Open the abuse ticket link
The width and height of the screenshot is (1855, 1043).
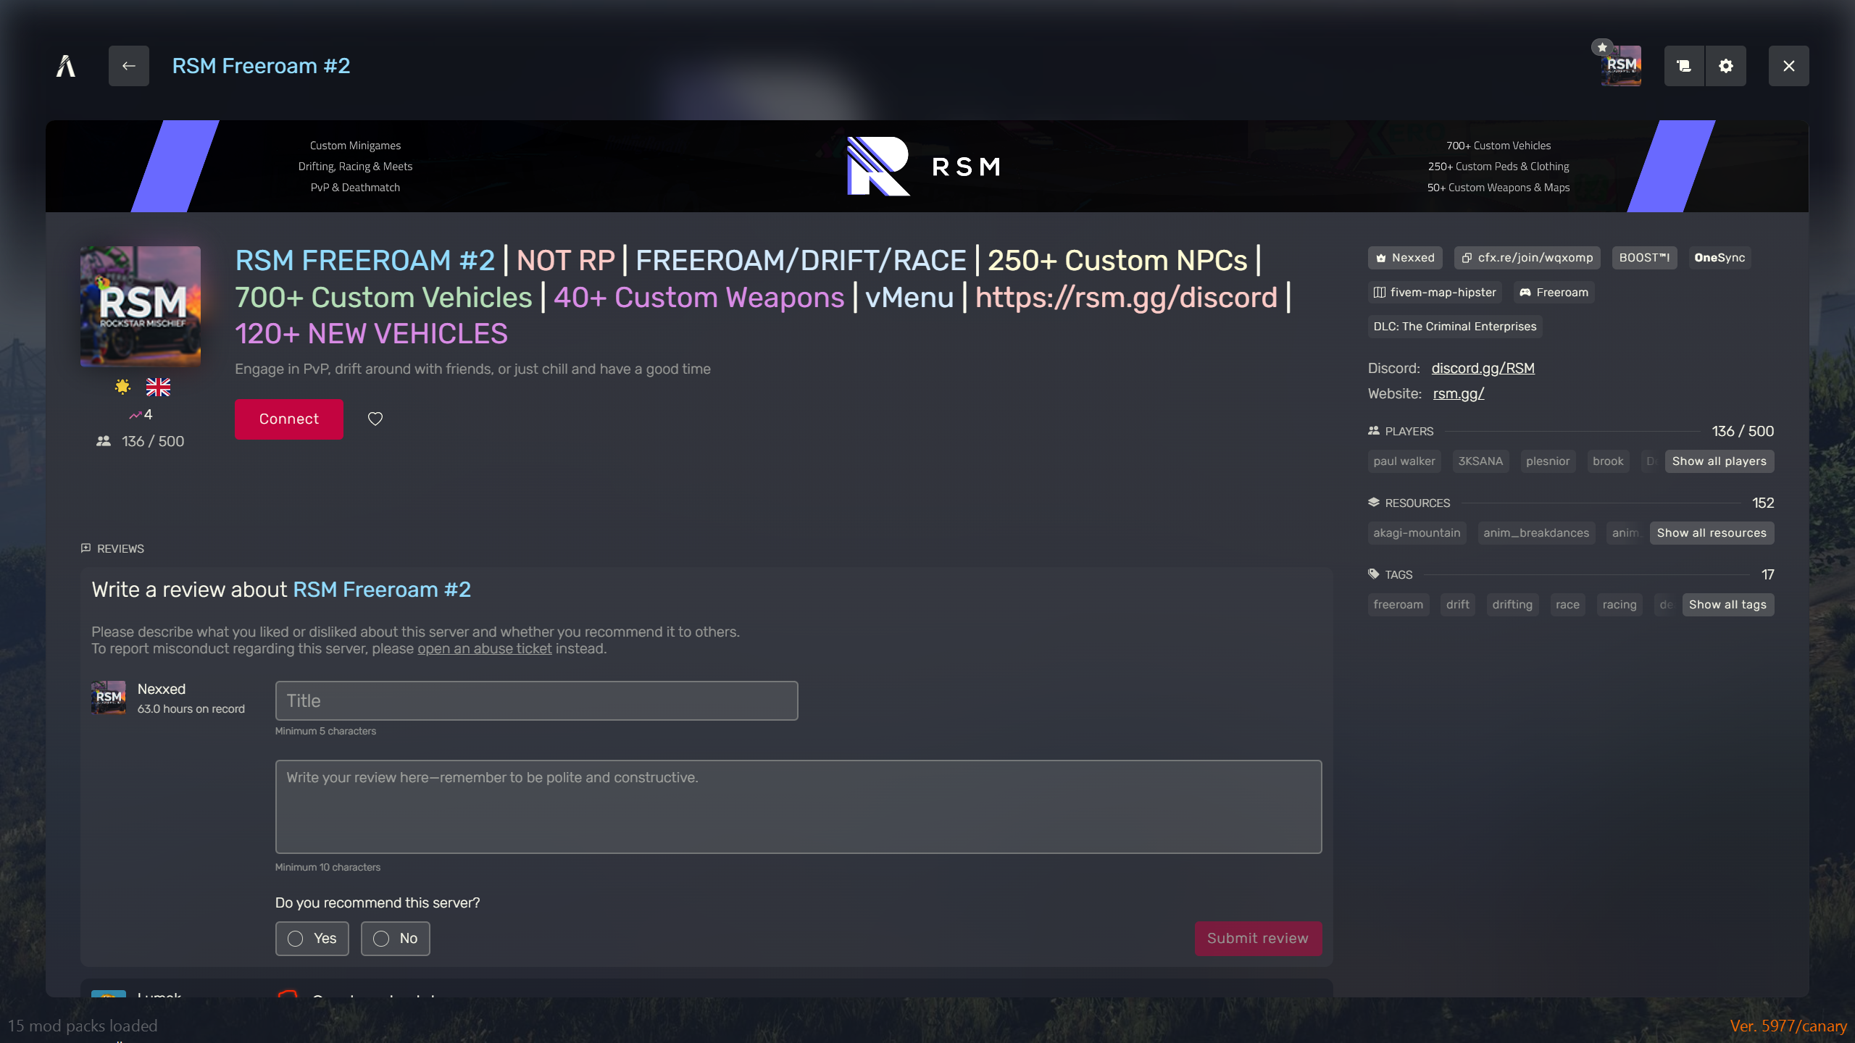[484, 649]
